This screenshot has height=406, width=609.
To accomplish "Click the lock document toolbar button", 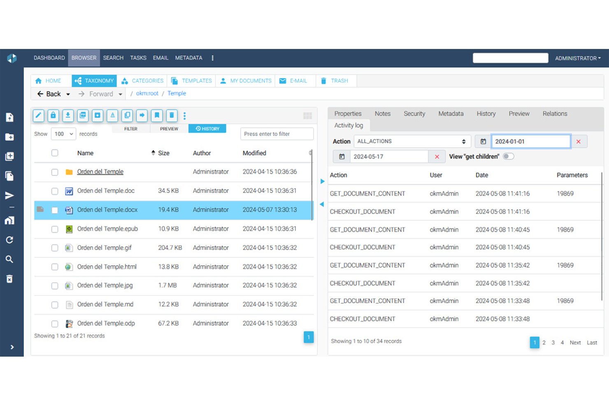I will point(53,116).
